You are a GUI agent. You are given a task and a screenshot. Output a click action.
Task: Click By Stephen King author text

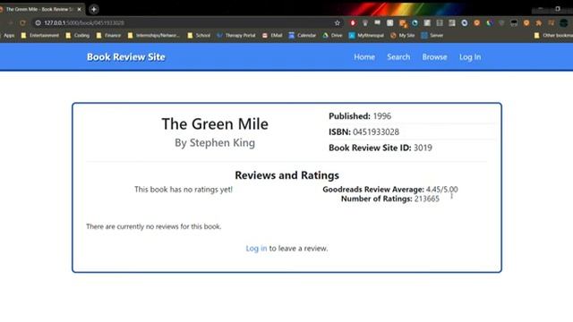(215, 143)
